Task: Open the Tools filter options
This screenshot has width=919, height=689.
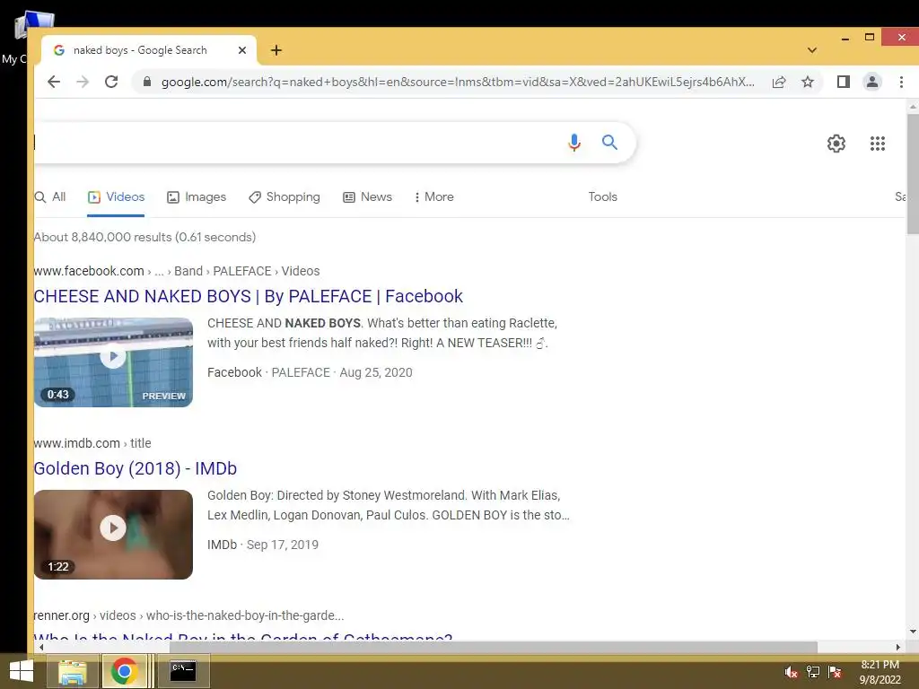Action: [x=602, y=196]
